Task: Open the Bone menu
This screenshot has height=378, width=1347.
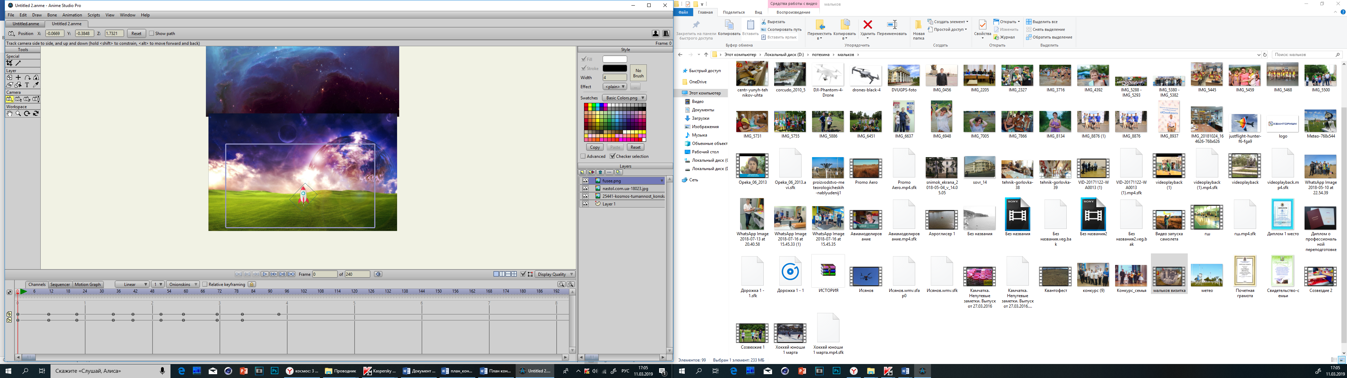Action: point(52,15)
